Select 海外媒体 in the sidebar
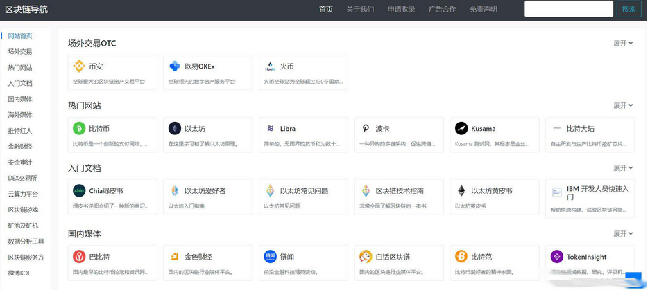The height and width of the screenshot is (290, 650). (x=20, y=115)
